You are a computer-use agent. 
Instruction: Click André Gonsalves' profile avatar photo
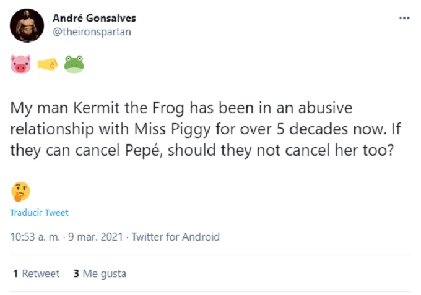(x=27, y=25)
